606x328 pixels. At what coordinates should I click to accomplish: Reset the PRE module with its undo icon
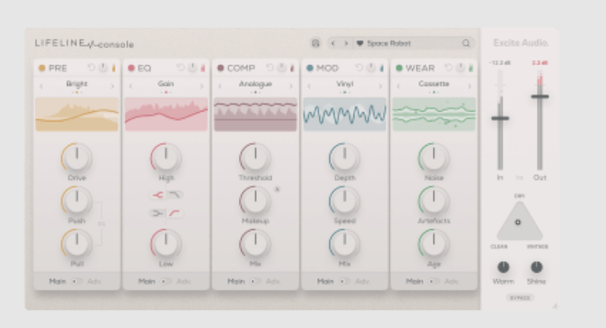coord(91,68)
